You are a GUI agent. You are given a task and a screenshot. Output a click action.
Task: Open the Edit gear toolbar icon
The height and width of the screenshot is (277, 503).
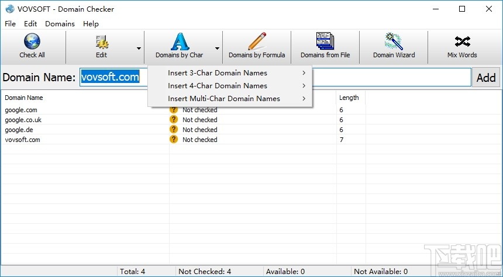pyautogui.click(x=102, y=42)
